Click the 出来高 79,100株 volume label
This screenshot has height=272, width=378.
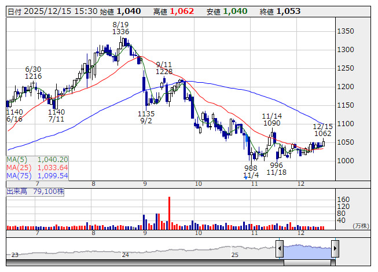point(35,192)
